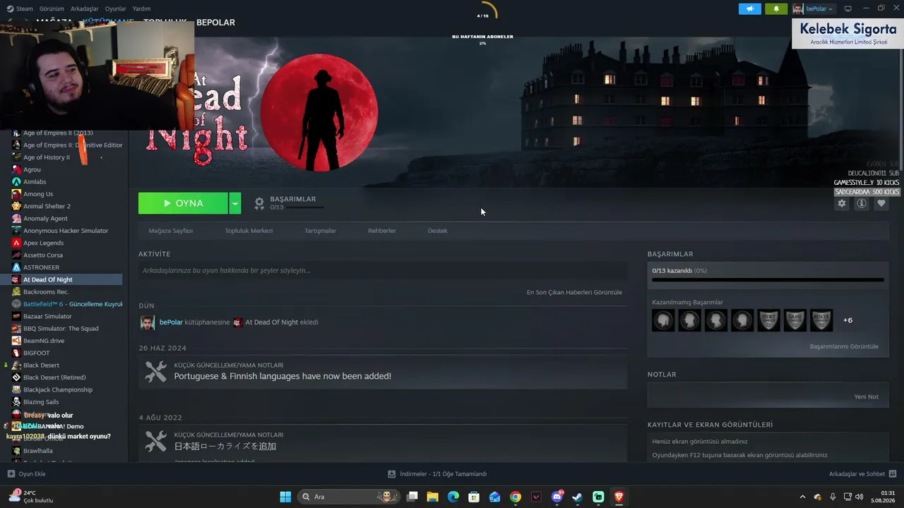The height and width of the screenshot is (508, 904).
Task: Open the Yardım menu
Action: [141, 8]
